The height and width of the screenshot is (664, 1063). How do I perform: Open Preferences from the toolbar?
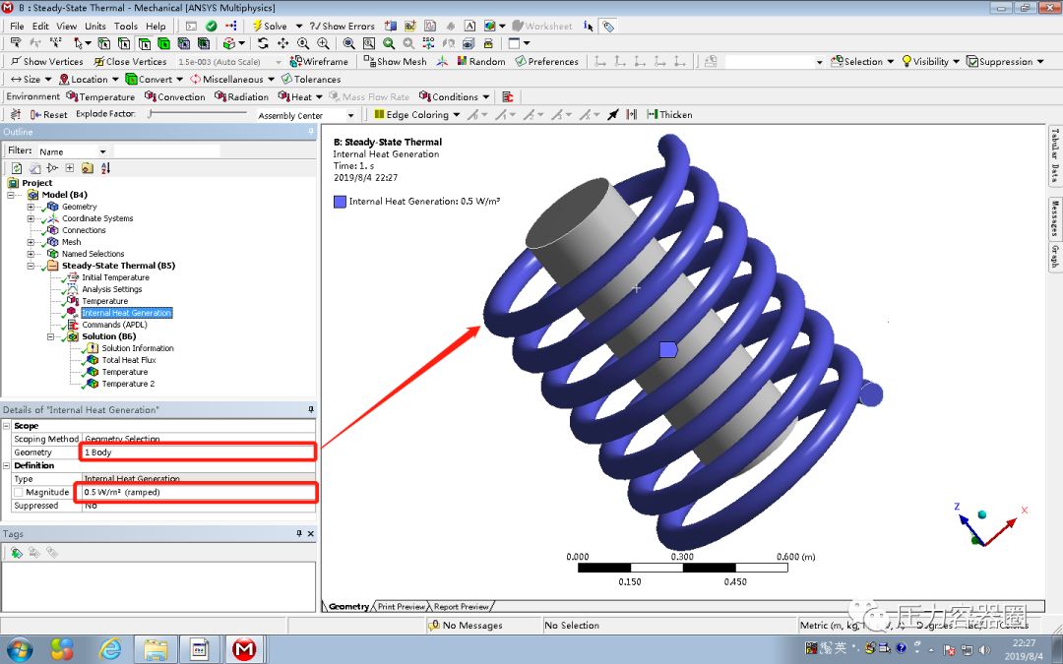(547, 61)
